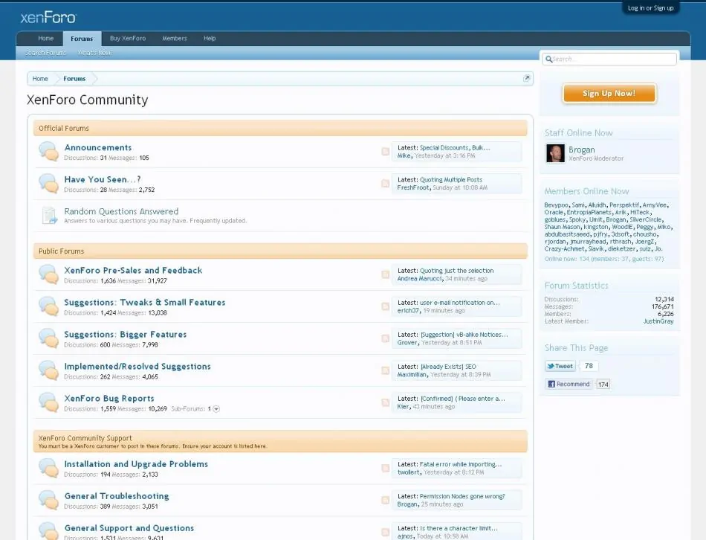This screenshot has width=706, height=540.
Task: Open RSS feed icon for Implemented/Resolved Suggestions
Action: pos(386,370)
